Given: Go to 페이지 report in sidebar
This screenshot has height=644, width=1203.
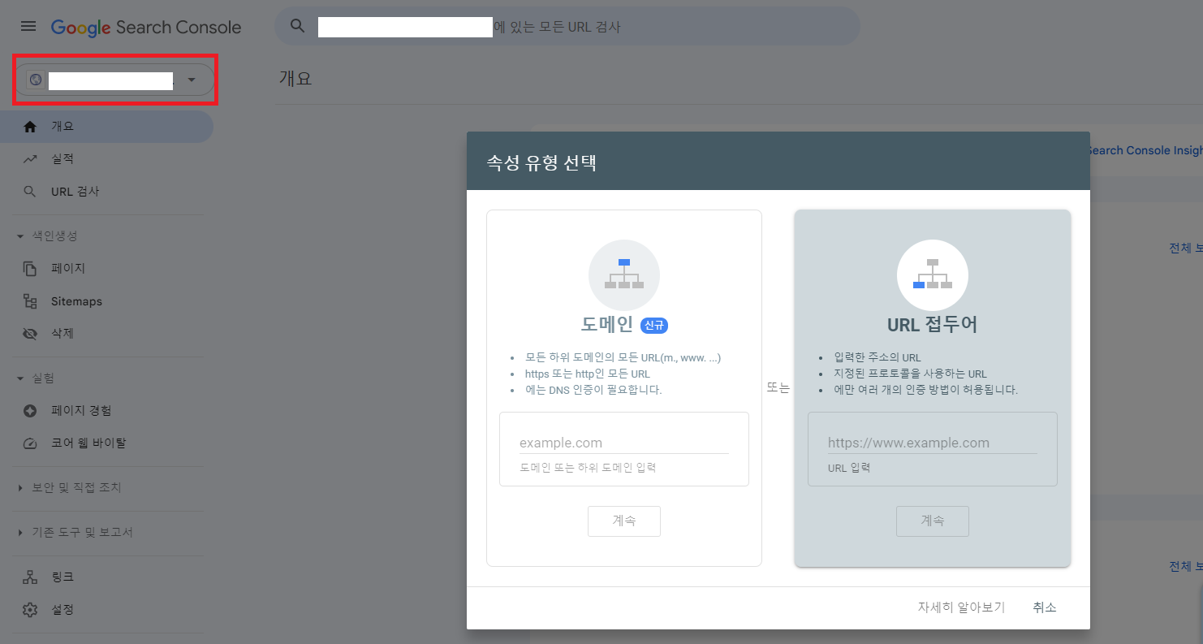Looking at the screenshot, I should 106,269.
